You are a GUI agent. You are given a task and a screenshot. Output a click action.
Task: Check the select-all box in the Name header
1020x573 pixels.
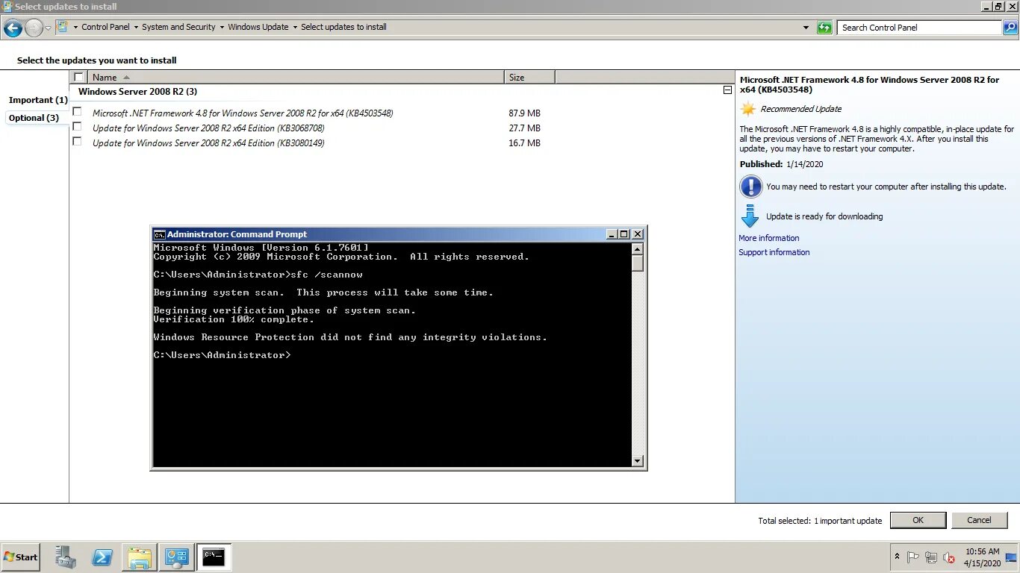pos(78,76)
